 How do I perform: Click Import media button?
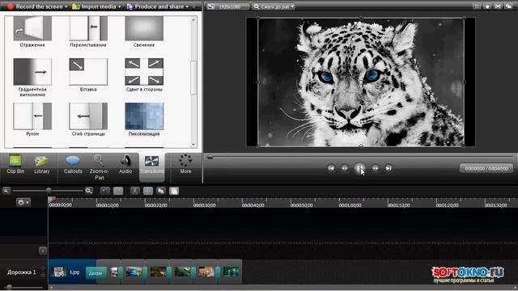pyautogui.click(x=96, y=6)
